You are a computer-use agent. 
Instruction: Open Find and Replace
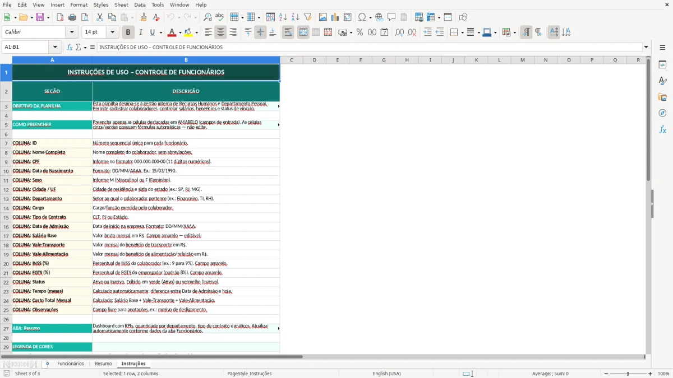[x=208, y=17]
